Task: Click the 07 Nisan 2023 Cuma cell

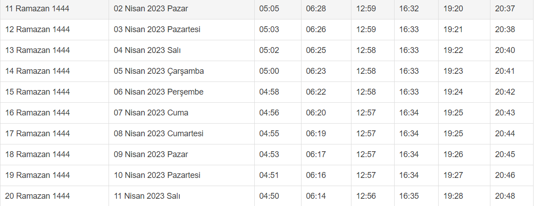Action: pyautogui.click(x=151, y=113)
